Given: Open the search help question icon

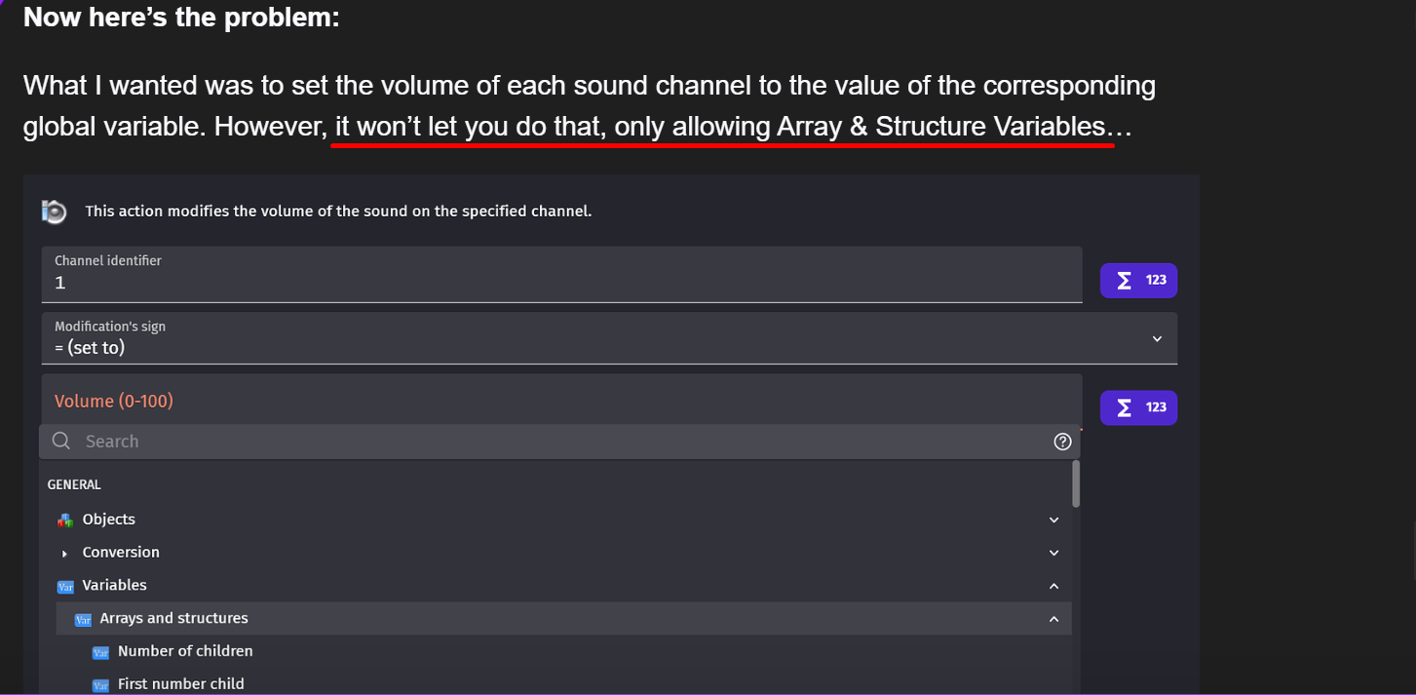Looking at the screenshot, I should [1062, 442].
